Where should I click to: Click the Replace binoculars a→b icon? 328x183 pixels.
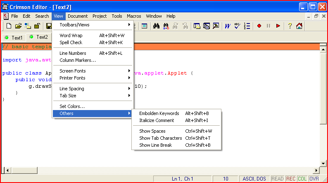(166, 26)
